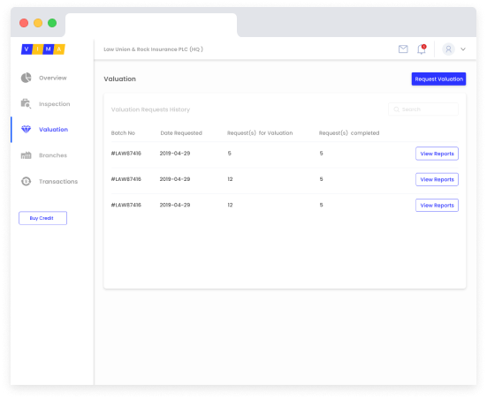The height and width of the screenshot is (399, 487).
Task: Click Request(s) for Valuation column header
Action: coord(260,132)
